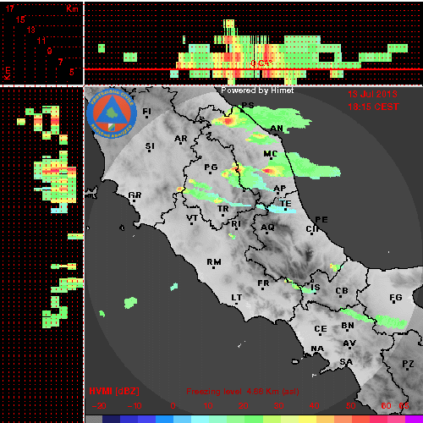Click the FI city marker on map
Screen dimensions: 423x423
pos(146,117)
